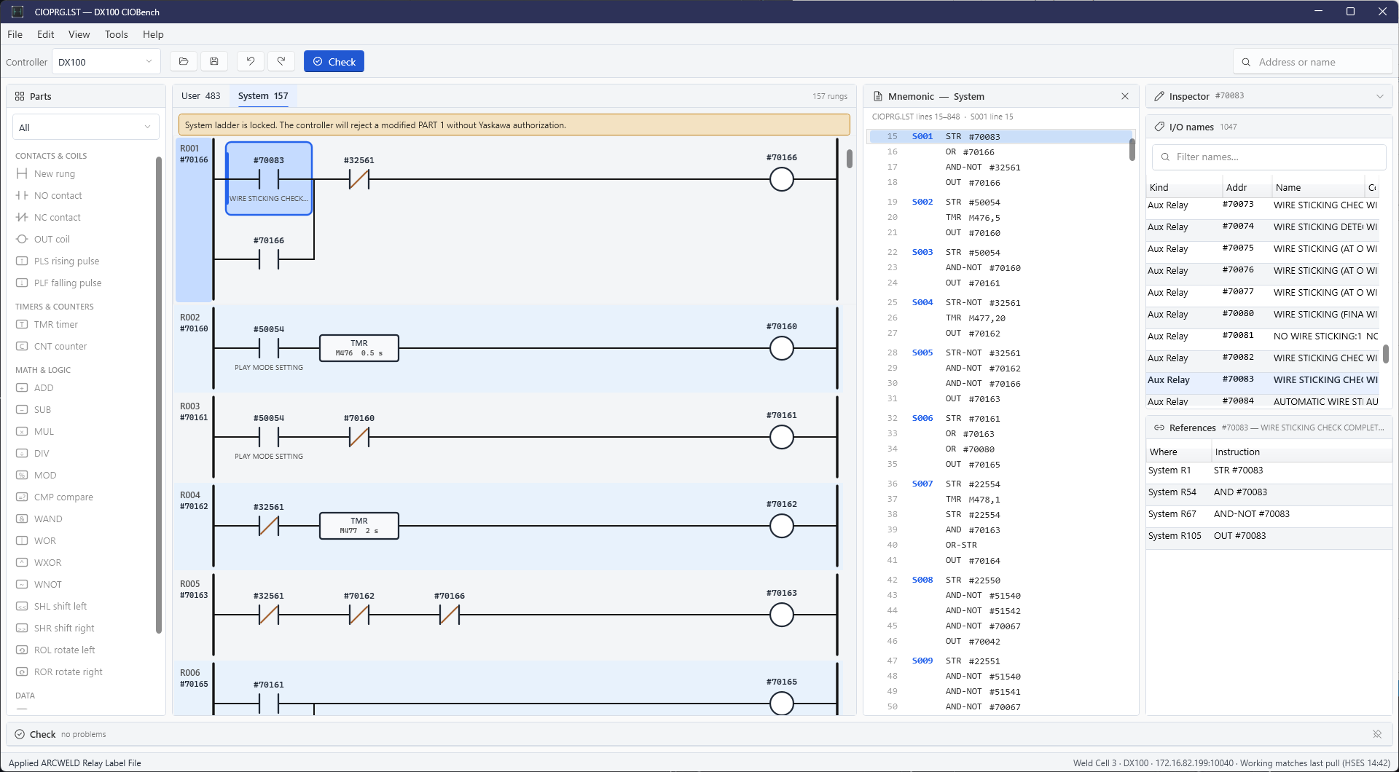This screenshot has height=772, width=1399.
Task: Switch to the User 483 tab
Action: (200, 96)
